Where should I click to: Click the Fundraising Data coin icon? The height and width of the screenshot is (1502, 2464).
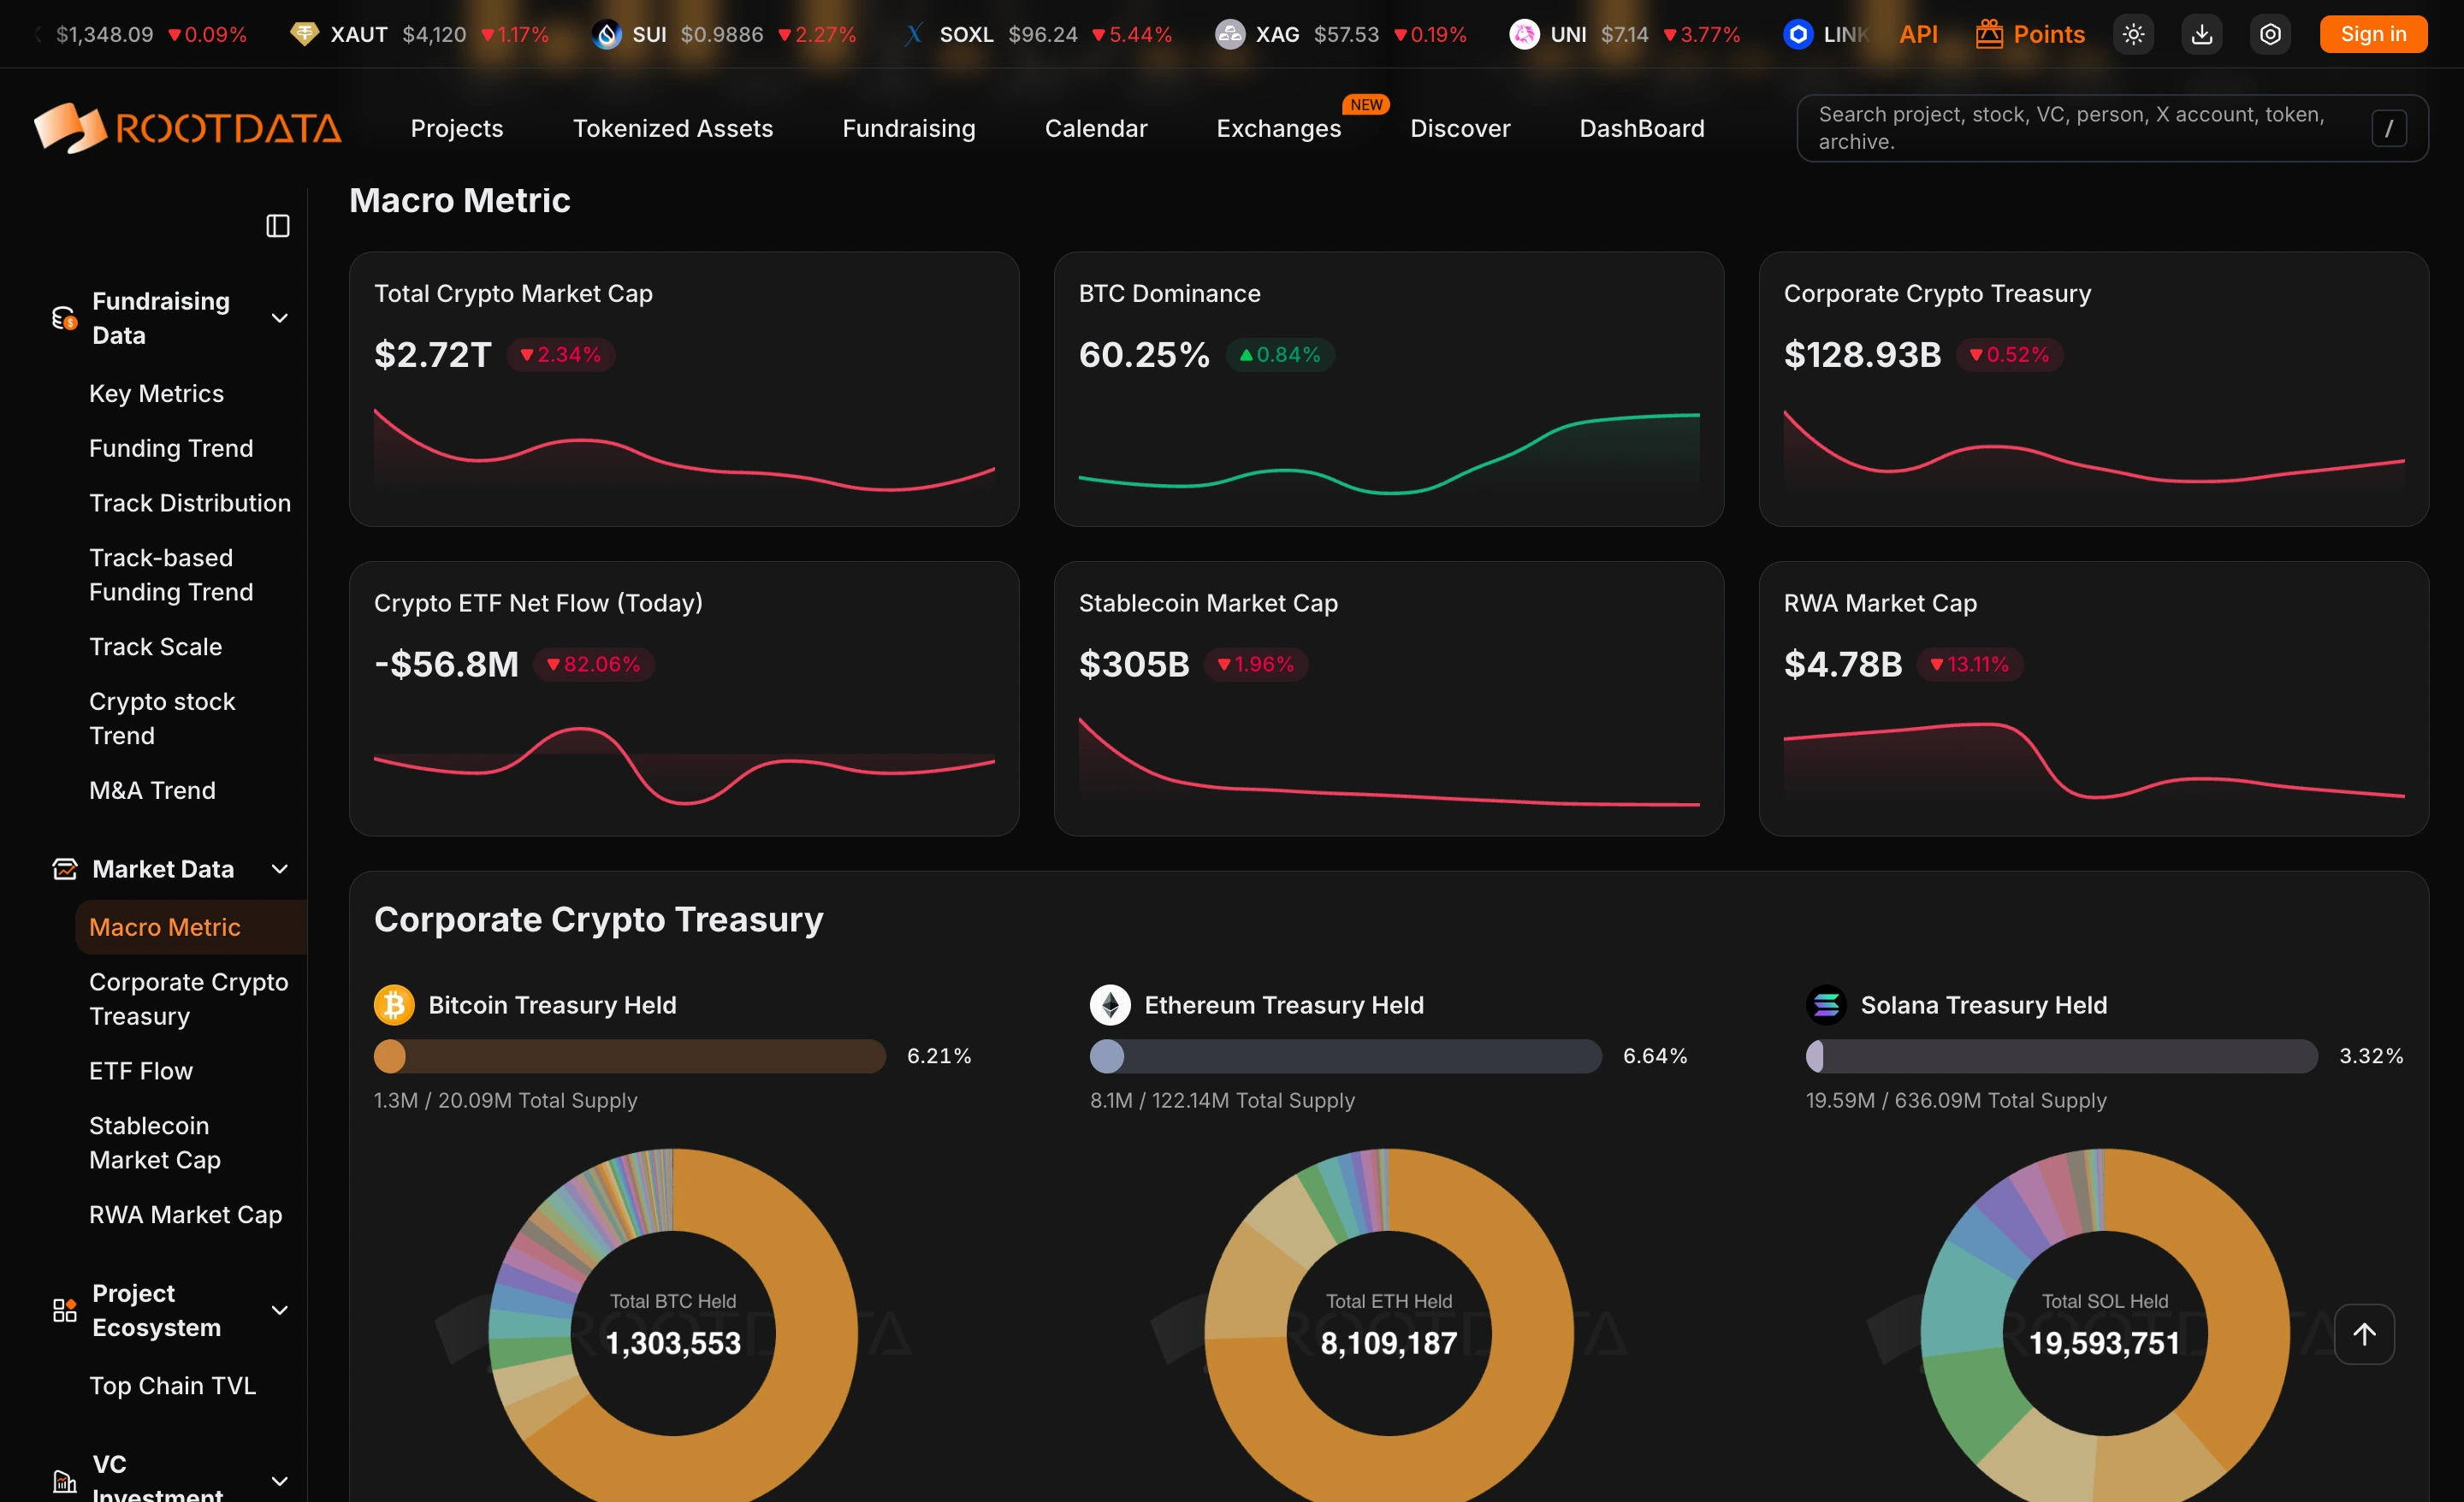coord(64,318)
